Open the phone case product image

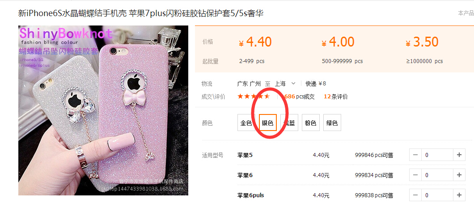click(103, 110)
